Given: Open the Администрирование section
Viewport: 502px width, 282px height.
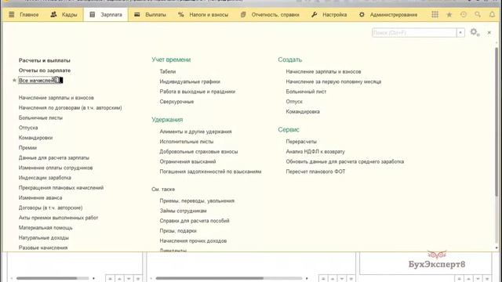Looking at the screenshot, I should click(x=388, y=15).
